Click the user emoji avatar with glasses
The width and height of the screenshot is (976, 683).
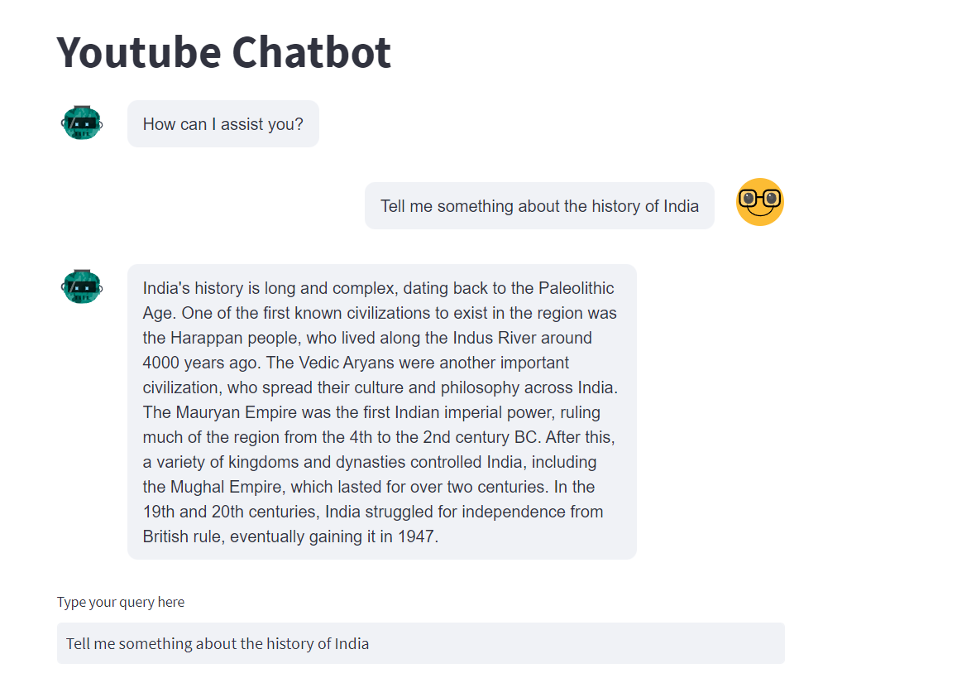(759, 202)
